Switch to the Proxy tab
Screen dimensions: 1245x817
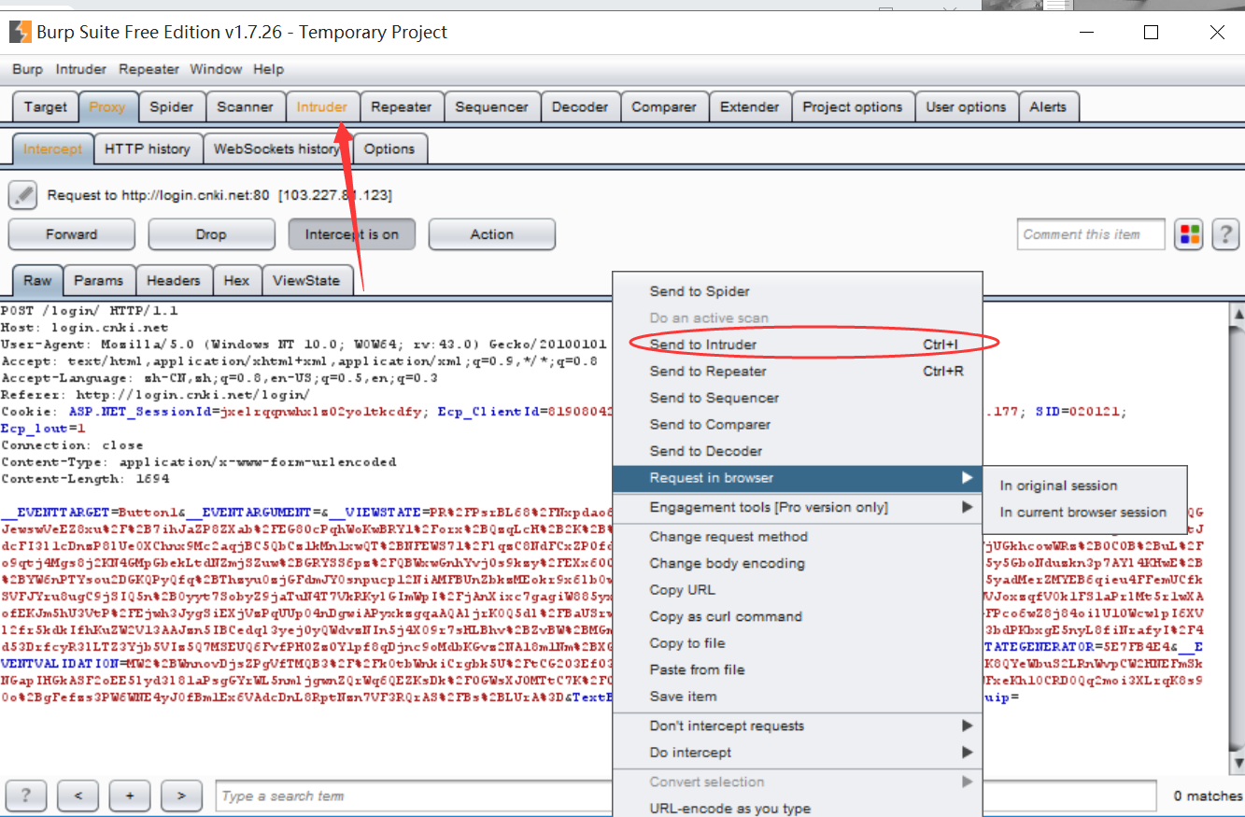click(x=107, y=106)
